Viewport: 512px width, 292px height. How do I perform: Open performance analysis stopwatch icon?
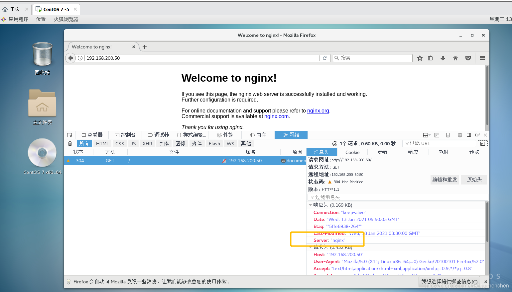coord(335,144)
